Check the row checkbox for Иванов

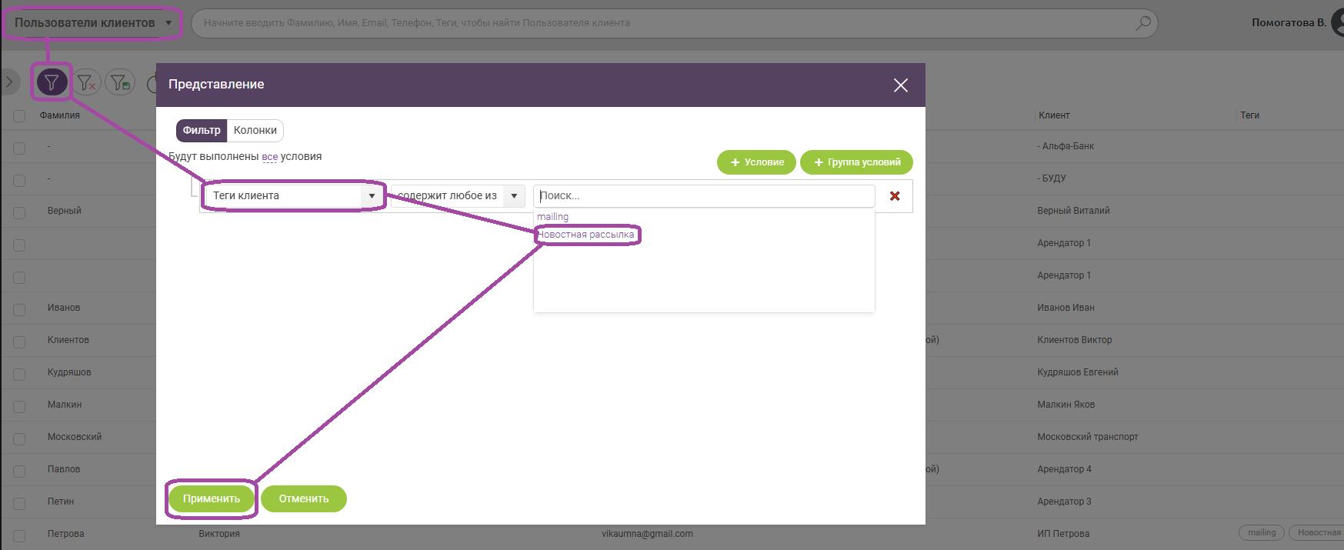(x=19, y=309)
